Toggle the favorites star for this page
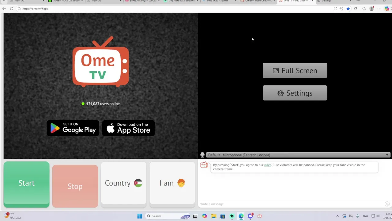 tap(348, 9)
